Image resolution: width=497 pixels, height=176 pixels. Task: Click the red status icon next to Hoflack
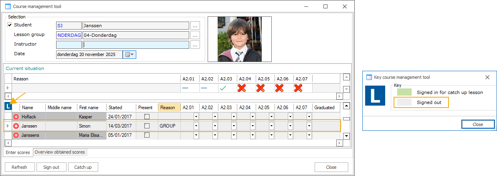(16, 116)
